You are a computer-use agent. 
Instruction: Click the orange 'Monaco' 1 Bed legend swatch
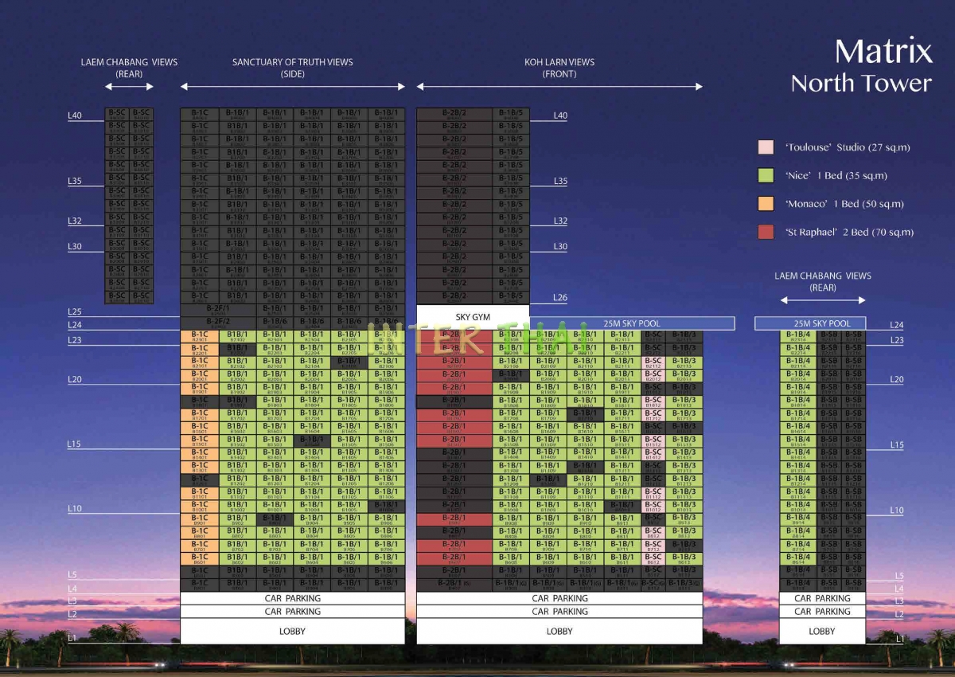click(766, 204)
